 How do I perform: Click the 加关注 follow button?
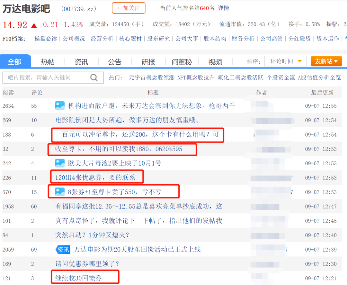129,8
